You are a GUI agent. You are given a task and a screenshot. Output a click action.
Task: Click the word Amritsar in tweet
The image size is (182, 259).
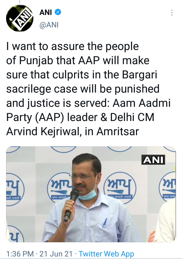coord(118,131)
